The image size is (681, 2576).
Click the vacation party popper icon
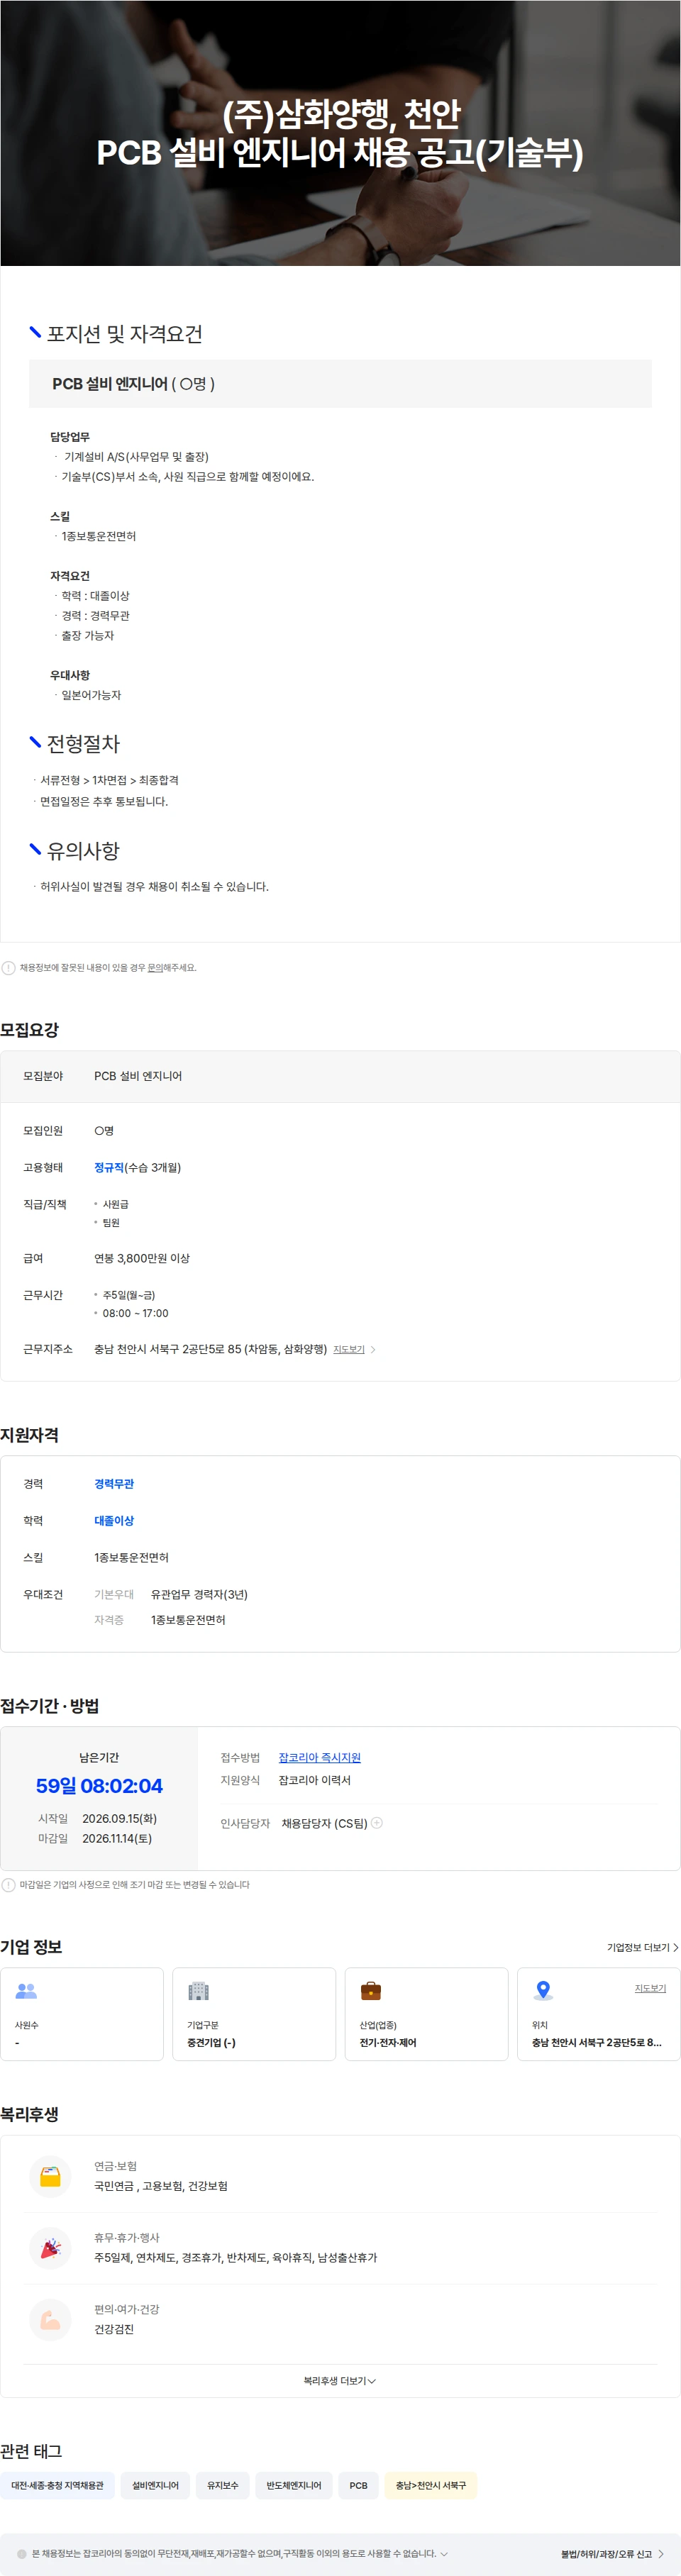coord(50,2248)
